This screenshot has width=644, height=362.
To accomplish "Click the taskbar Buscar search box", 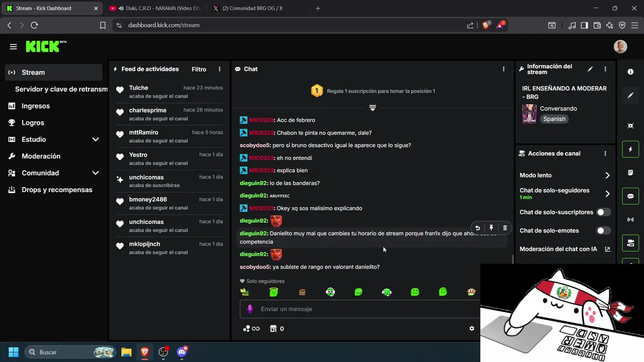I will [x=70, y=352].
